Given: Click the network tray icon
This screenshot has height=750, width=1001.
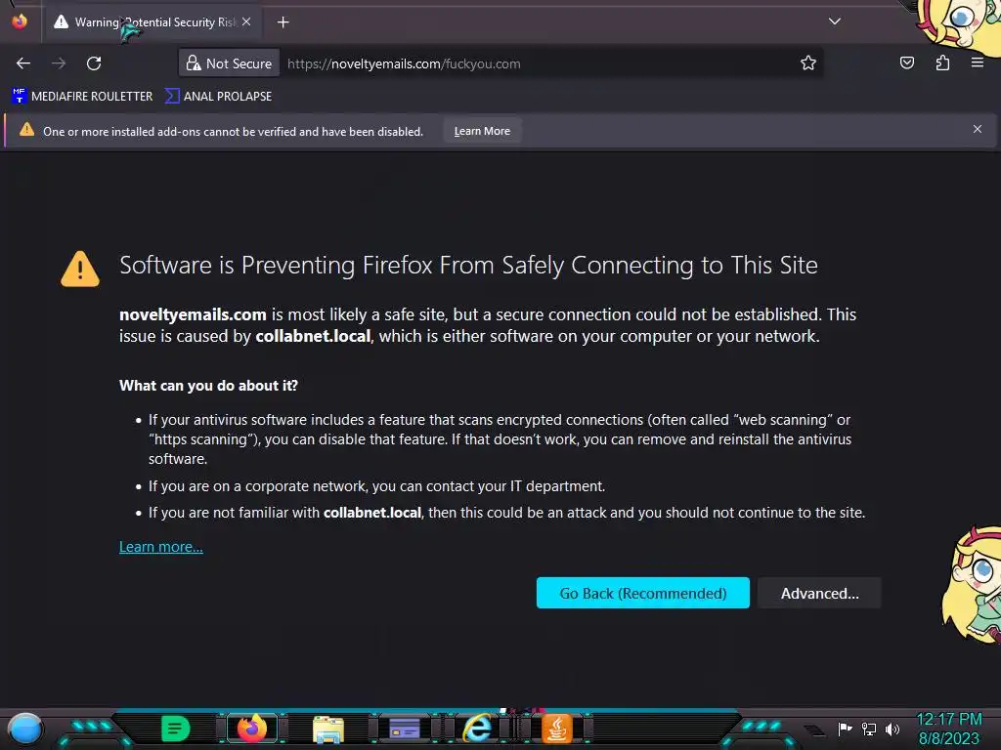Looking at the screenshot, I should coord(869,729).
